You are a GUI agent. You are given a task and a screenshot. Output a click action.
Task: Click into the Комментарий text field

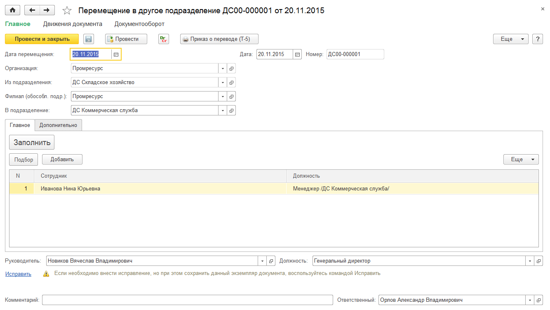click(x=187, y=300)
